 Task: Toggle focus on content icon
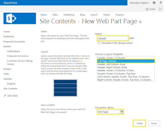click(x=160, y=9)
